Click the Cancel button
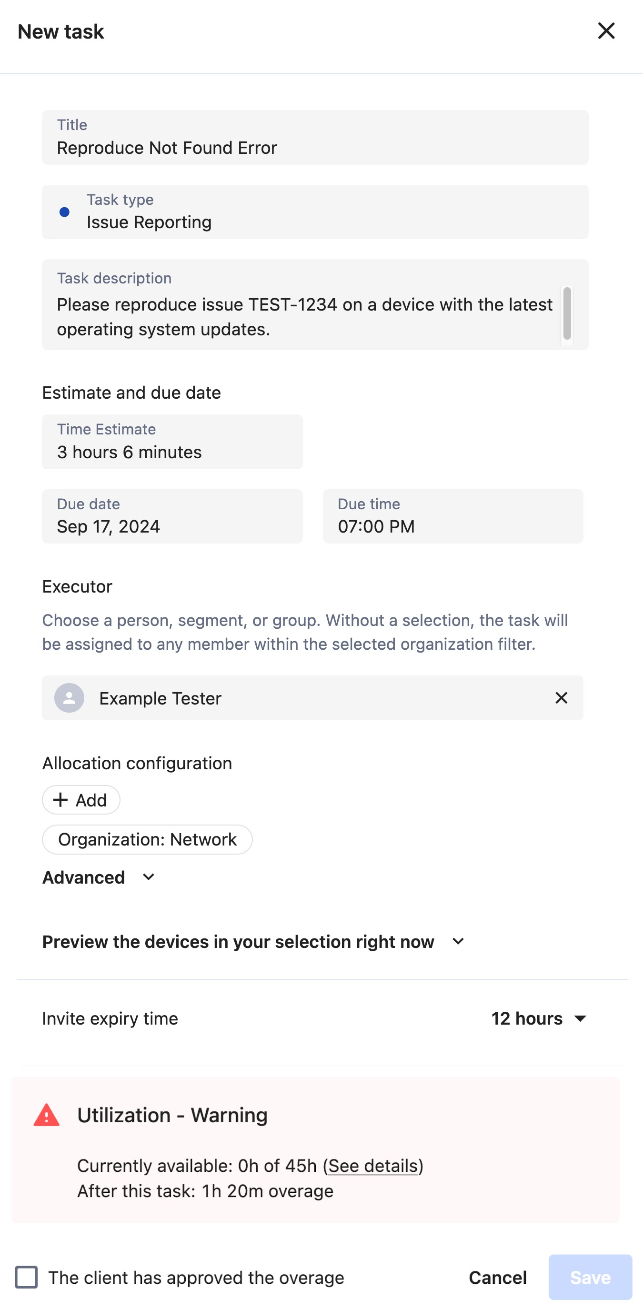This screenshot has width=643, height=1309. pyautogui.click(x=497, y=1278)
